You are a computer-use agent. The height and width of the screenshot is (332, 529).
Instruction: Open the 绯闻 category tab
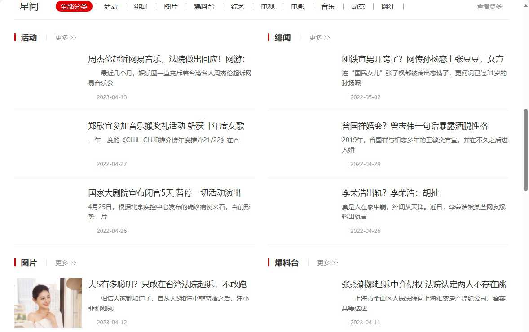(141, 7)
